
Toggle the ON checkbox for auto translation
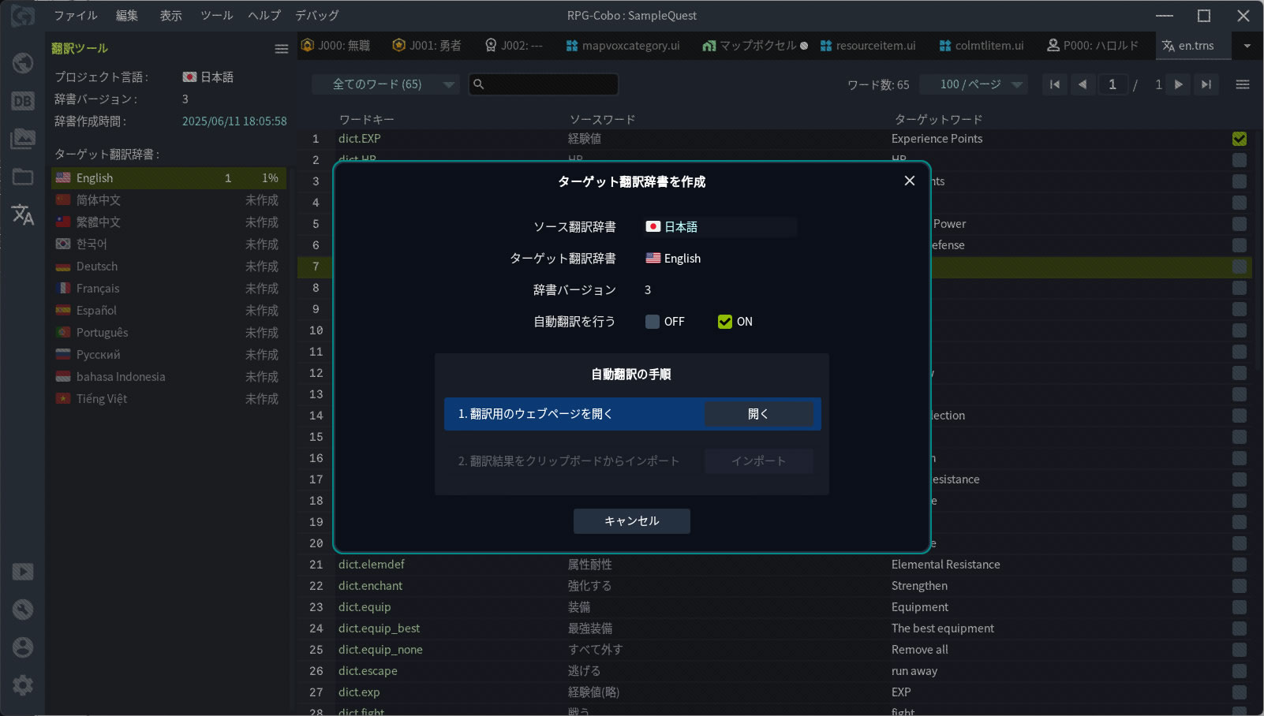pos(724,322)
